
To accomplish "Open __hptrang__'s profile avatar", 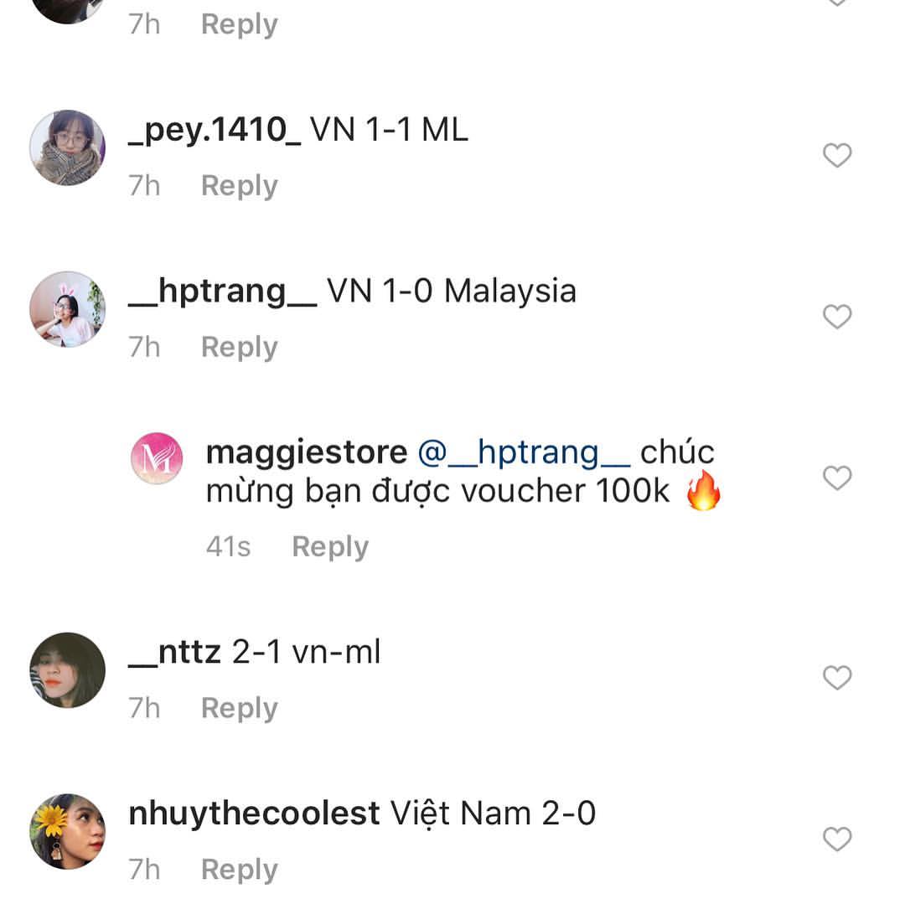I will point(68,309).
